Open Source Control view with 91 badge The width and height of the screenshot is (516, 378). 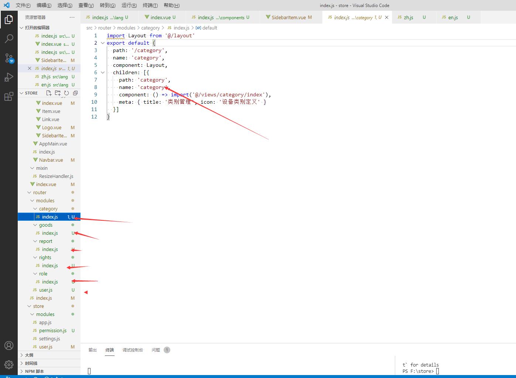click(9, 58)
